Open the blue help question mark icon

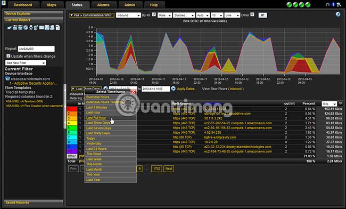(338, 14)
